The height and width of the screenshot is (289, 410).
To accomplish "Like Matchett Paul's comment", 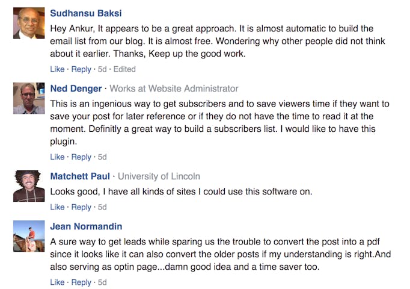I will 57,207.
